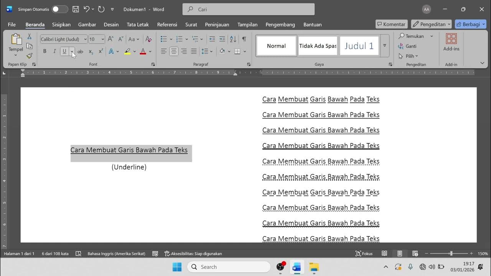Toggle Bold formatting
The image size is (491, 276).
click(44, 51)
